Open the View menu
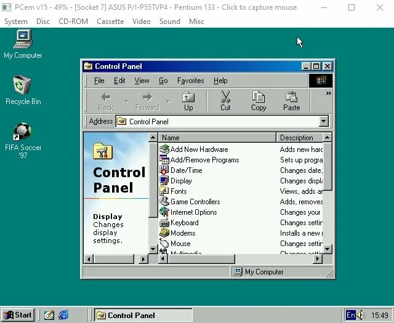The width and height of the screenshot is (394, 323). 142,81
